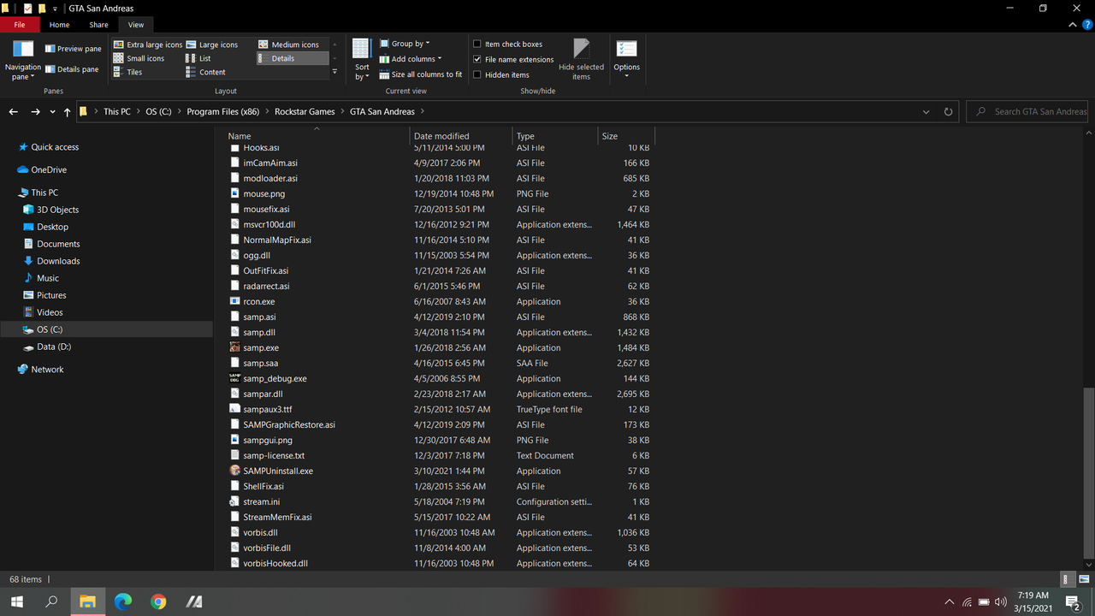Switch layout to Content view
Image resolution: width=1095 pixels, height=616 pixels.
206,72
